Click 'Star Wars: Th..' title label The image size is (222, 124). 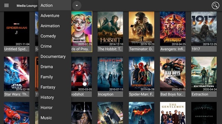(x=17, y=94)
